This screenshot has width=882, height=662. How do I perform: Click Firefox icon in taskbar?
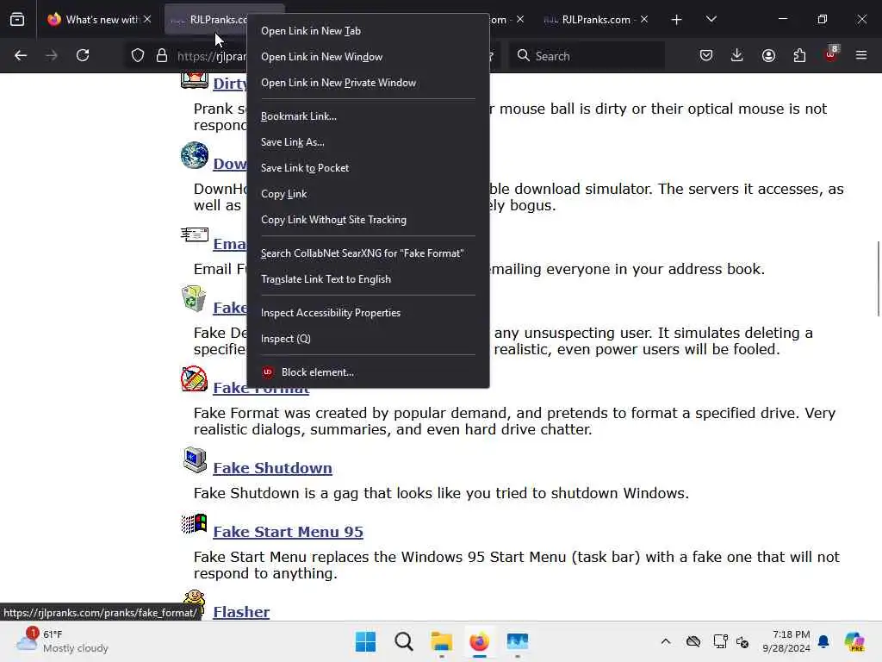[x=479, y=641]
